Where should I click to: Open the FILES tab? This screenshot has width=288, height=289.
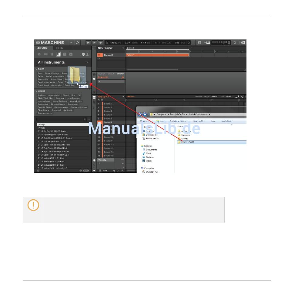point(59,48)
